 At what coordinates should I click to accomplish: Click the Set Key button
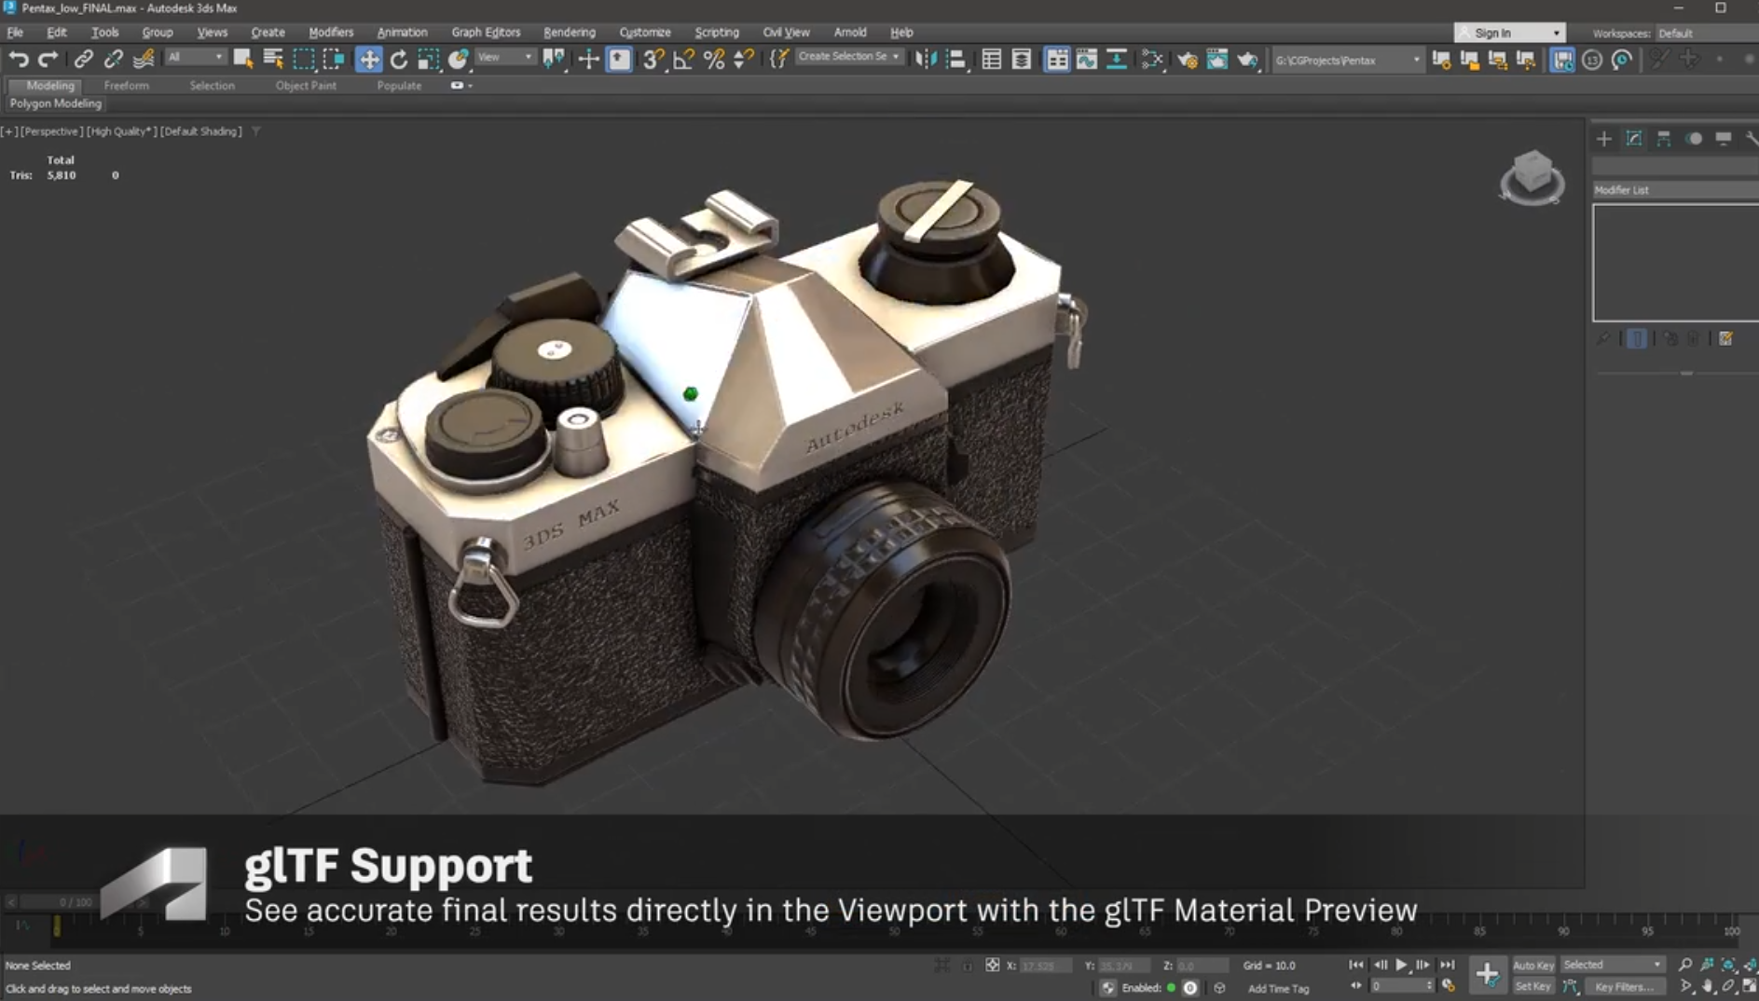click(x=1532, y=986)
